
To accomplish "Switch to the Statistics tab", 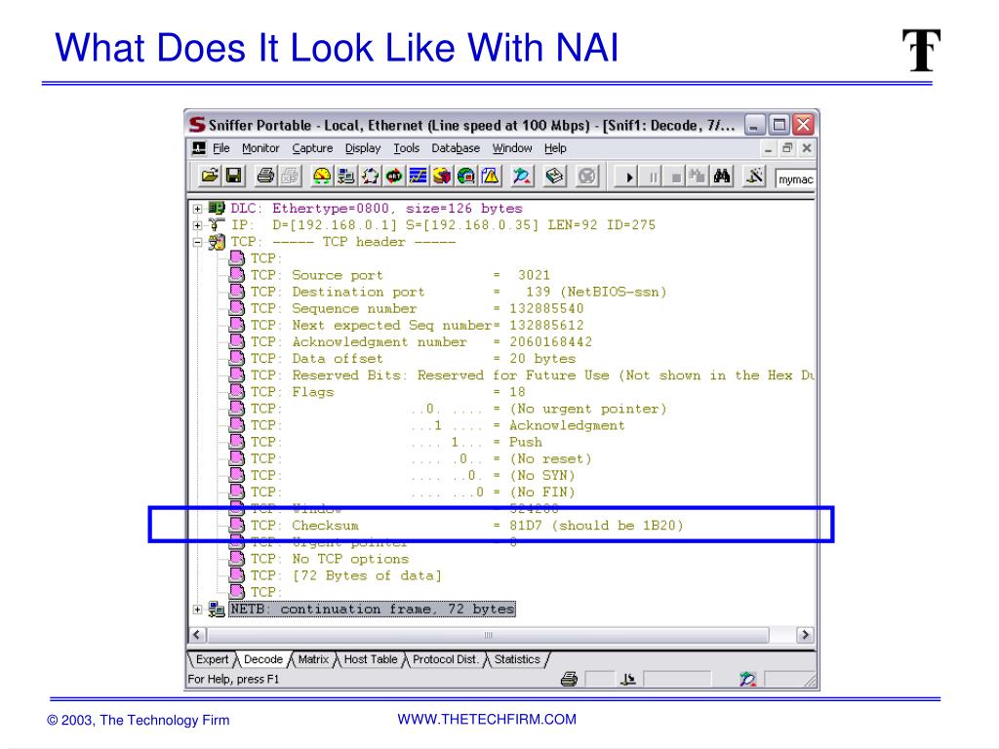I will [517, 660].
